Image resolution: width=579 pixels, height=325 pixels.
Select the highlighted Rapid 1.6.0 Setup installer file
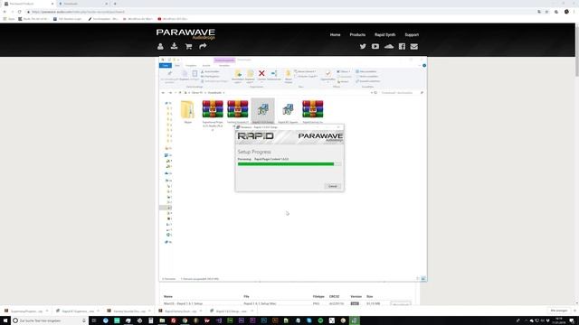263,110
